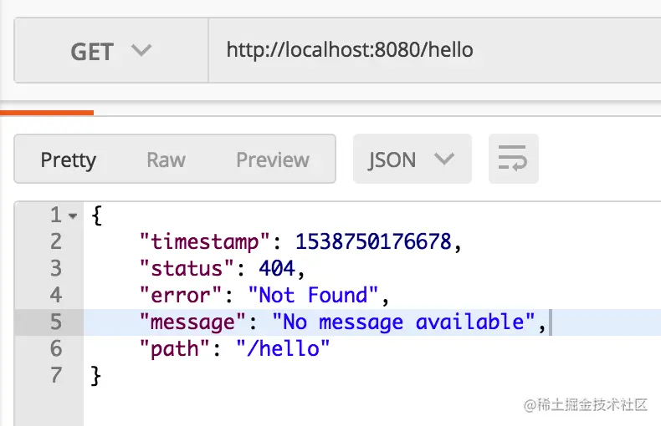Click the "Not Found" error value
The width and height of the screenshot is (661, 426).
[313, 295]
